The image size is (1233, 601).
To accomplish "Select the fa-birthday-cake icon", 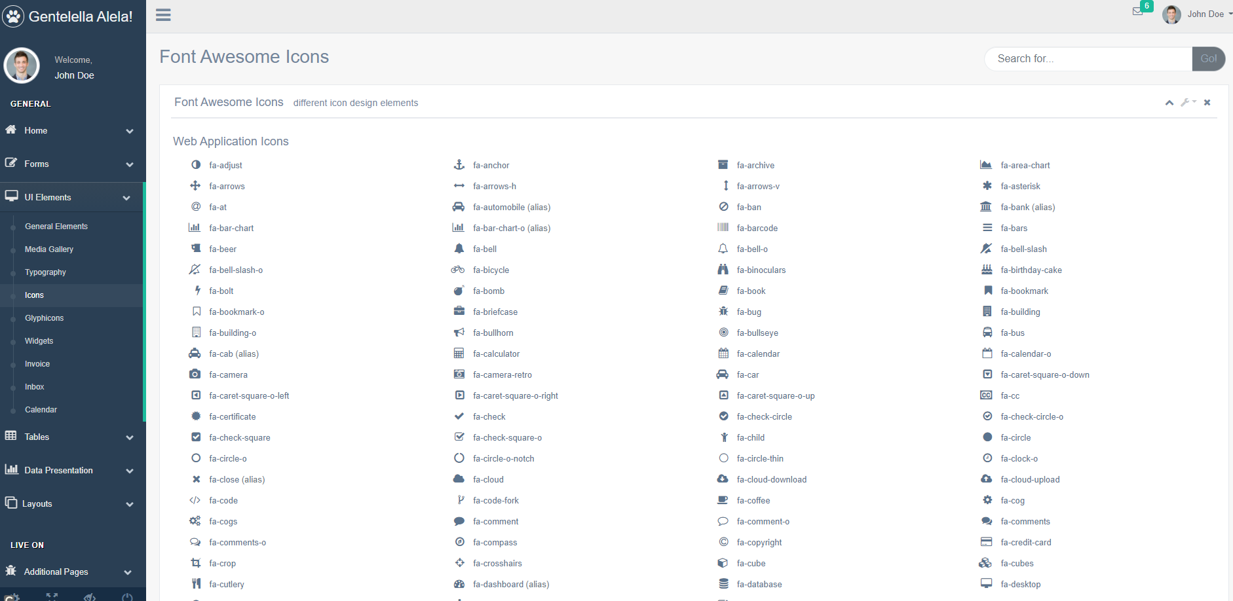I will pos(987,270).
